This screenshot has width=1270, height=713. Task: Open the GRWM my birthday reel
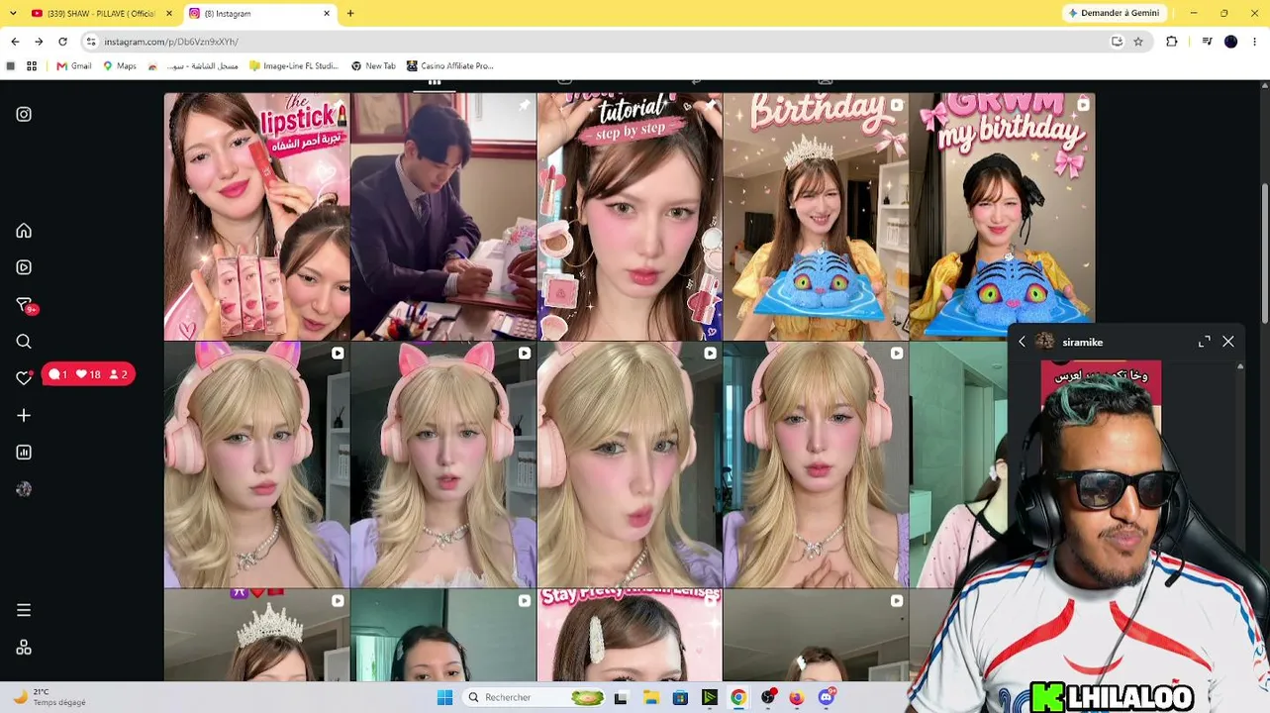click(1002, 217)
